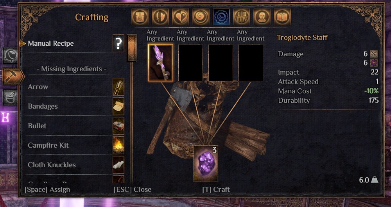Choose the Bandages recipe entry
391x207 pixels.
(74, 106)
